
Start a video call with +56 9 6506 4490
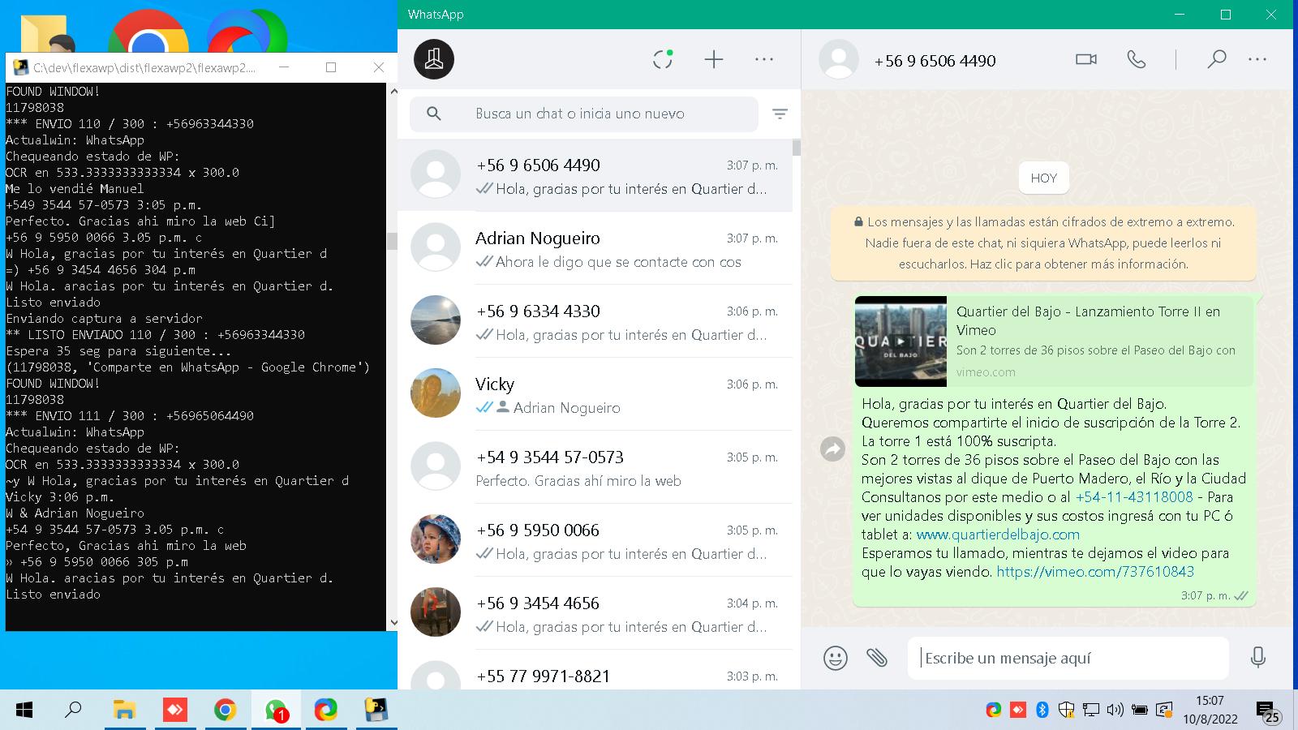click(x=1086, y=59)
